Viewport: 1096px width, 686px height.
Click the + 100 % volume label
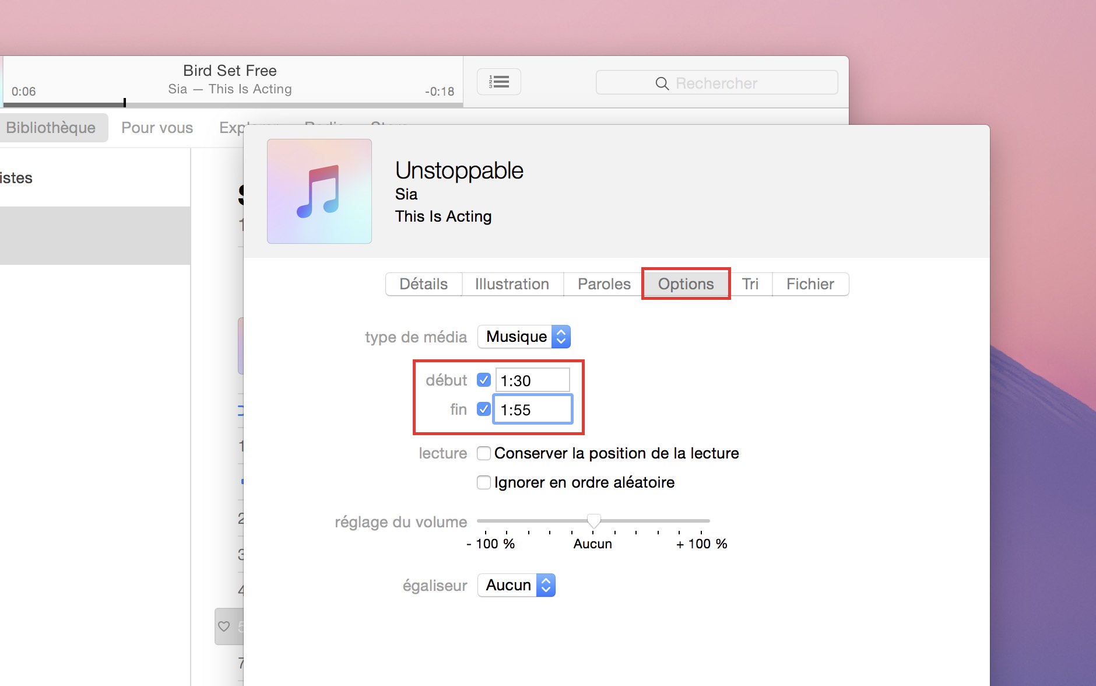click(x=702, y=544)
